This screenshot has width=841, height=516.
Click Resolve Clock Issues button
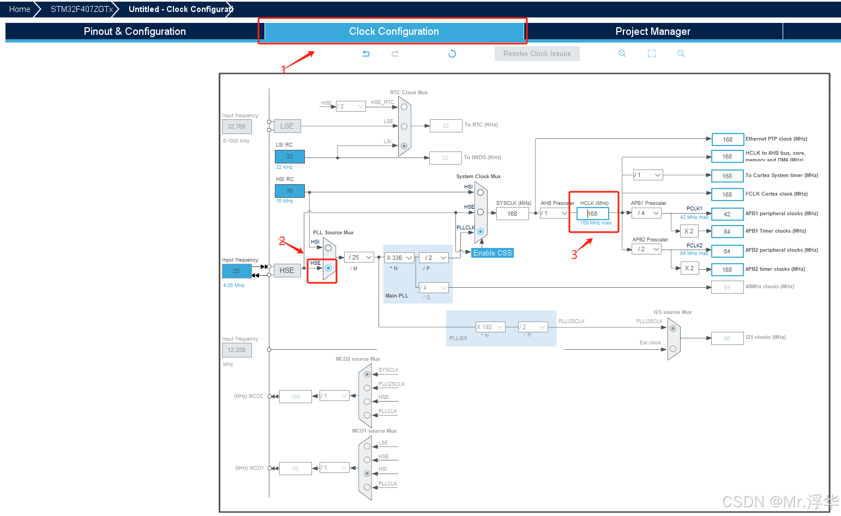tap(537, 53)
